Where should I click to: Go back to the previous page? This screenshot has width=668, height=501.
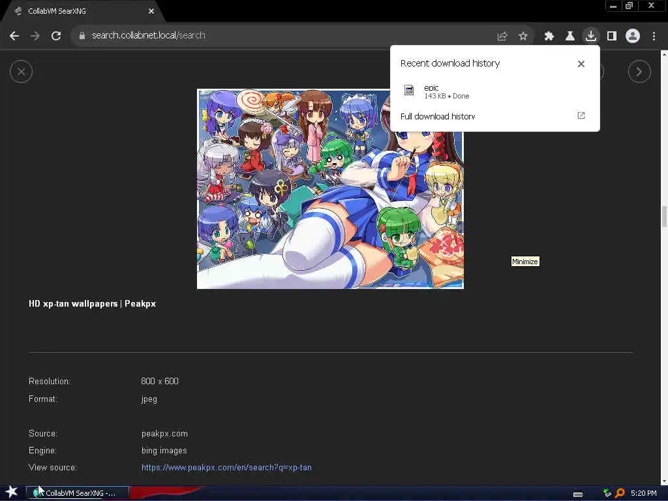(x=14, y=36)
